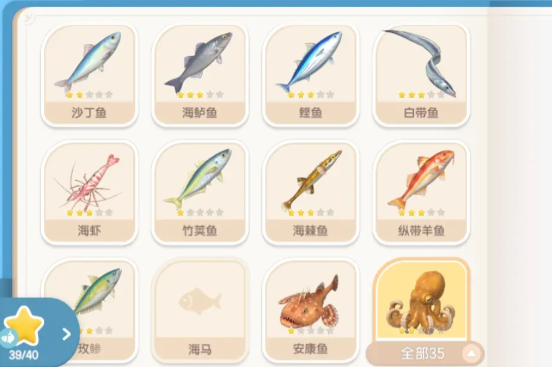This screenshot has height=367, width=552.
Task: Expand the 全部35 filter dropdown
Action: (425, 354)
